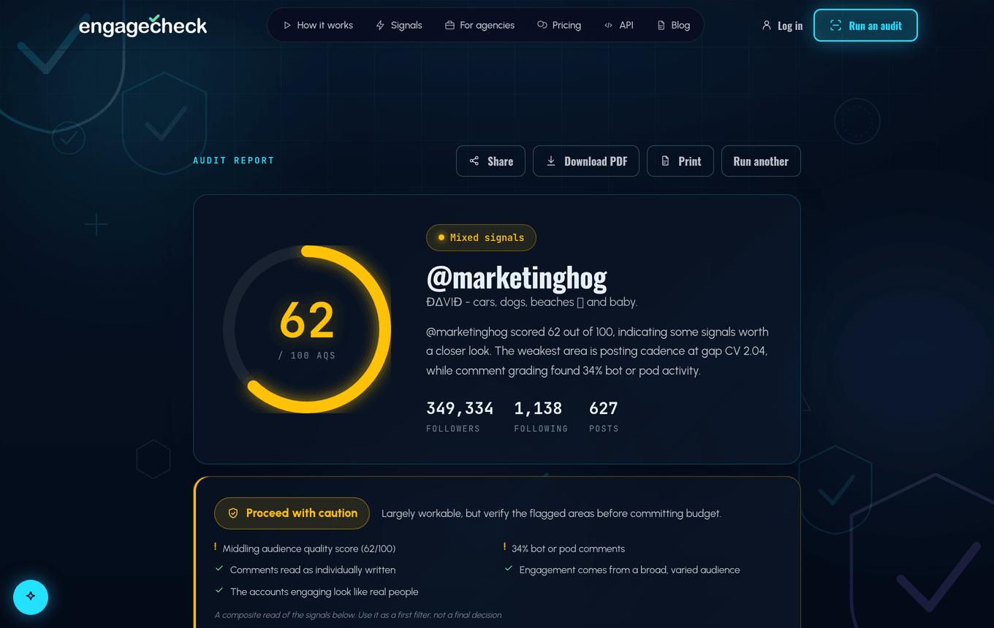Open the For agencies page
The width and height of the screenshot is (994, 628).
coord(479,25)
